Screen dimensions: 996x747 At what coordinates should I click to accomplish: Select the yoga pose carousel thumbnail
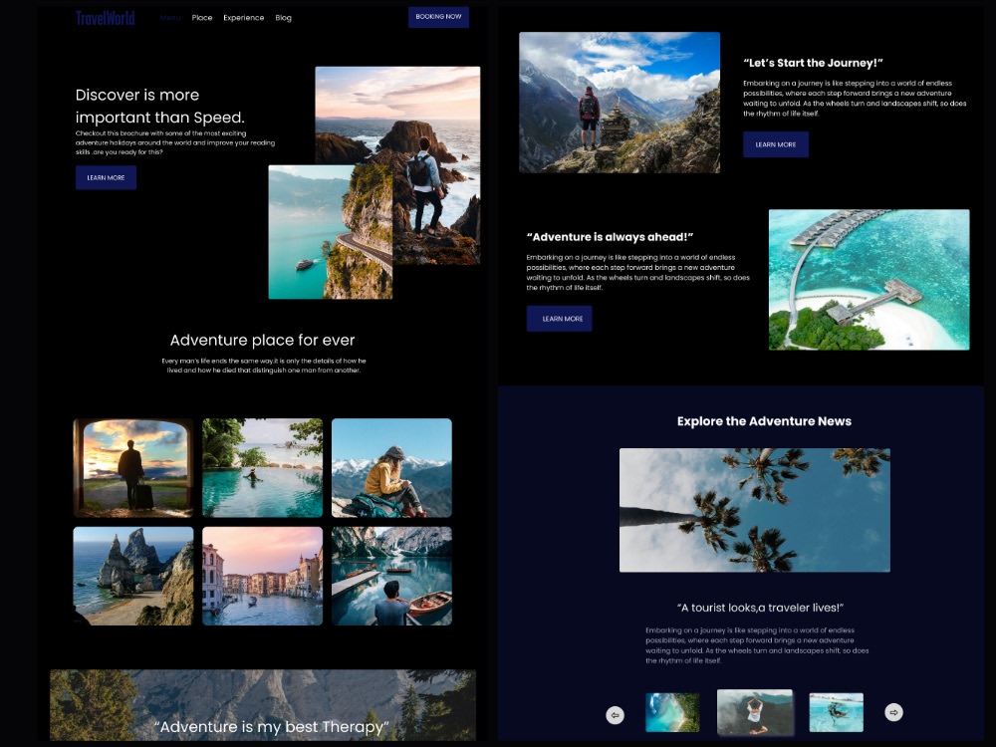(755, 712)
